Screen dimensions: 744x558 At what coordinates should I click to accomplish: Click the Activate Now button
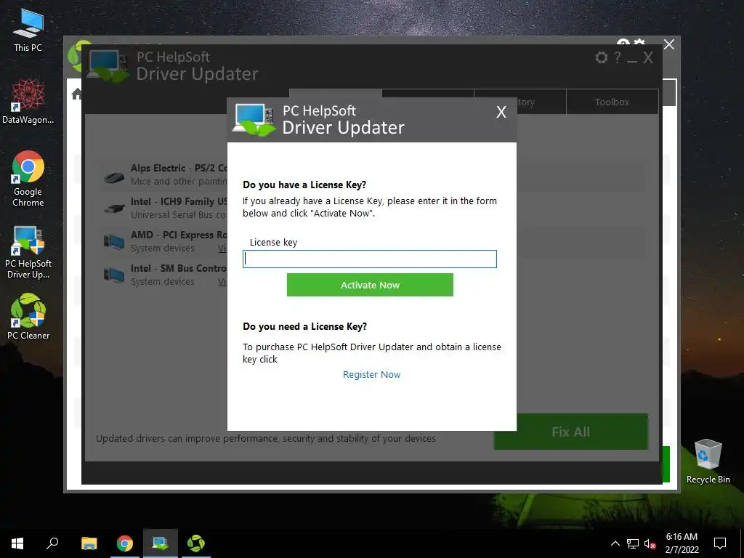tap(370, 285)
